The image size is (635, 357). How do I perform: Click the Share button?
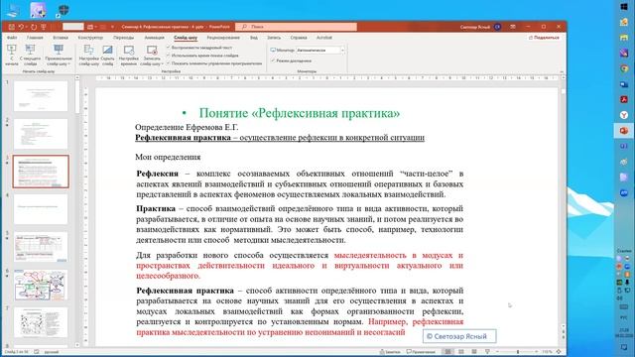[544, 38]
